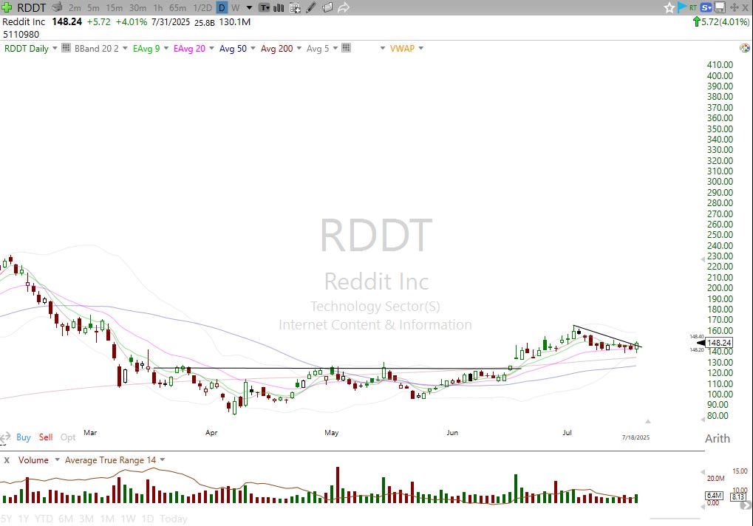
Task: Click the RDDT ticker symbol field
Action: [32, 7]
